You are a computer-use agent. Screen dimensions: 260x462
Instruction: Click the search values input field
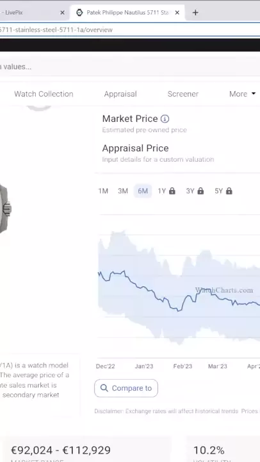tap(130, 67)
